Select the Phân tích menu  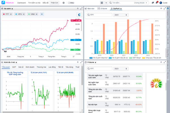[x=54, y=3]
